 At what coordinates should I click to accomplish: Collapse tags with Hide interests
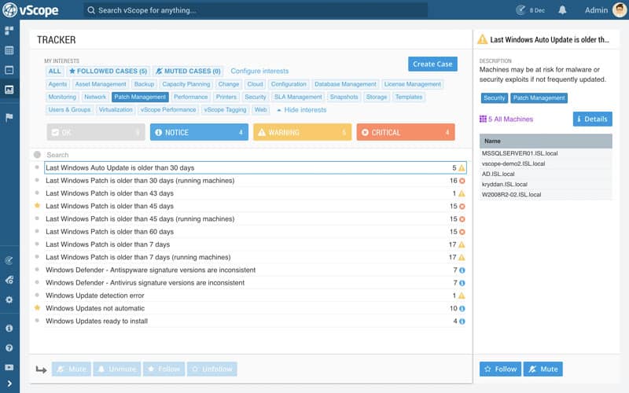[x=302, y=110]
